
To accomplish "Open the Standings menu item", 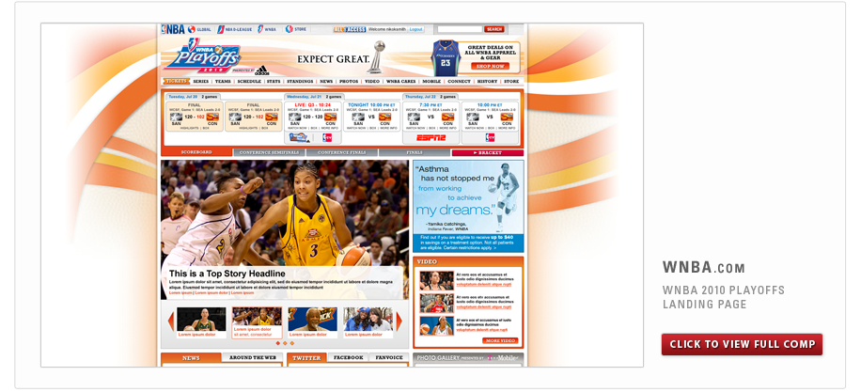I will [x=300, y=82].
